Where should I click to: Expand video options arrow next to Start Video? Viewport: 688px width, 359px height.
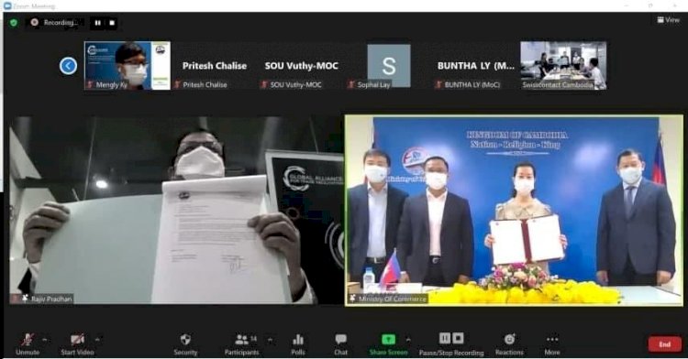[97, 339]
